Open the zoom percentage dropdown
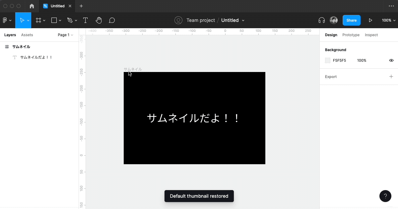Viewport: 398px width, 209px height. coord(388,20)
